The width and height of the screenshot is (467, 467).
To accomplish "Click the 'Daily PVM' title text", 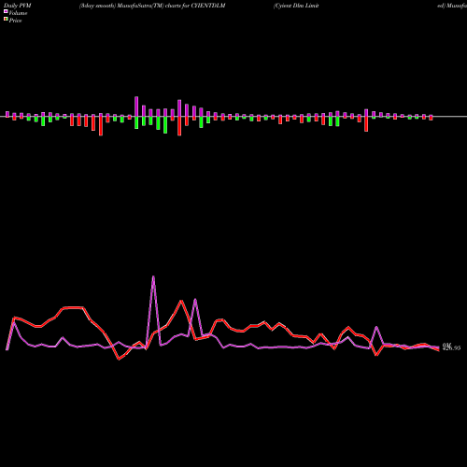I will [18, 6].
